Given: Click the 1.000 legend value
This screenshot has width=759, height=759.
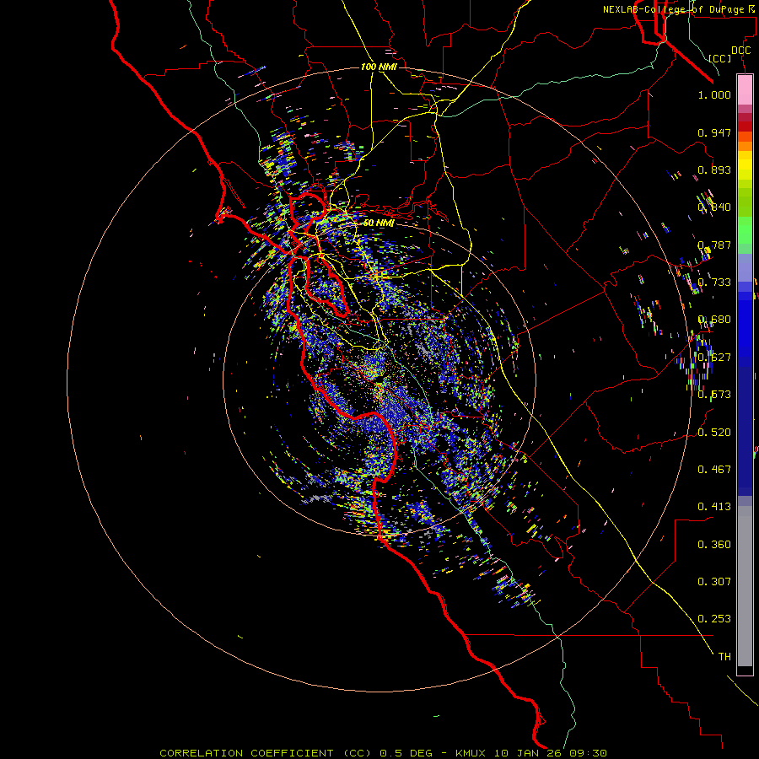Looking at the screenshot, I should [714, 94].
